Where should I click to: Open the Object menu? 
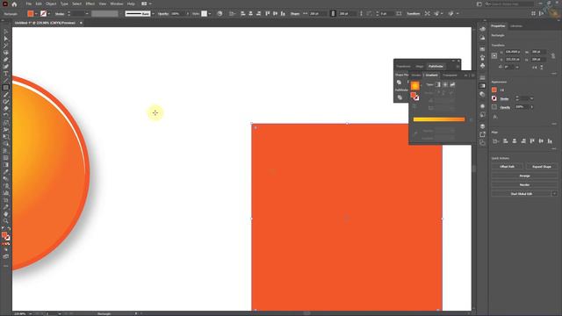[x=51, y=4]
